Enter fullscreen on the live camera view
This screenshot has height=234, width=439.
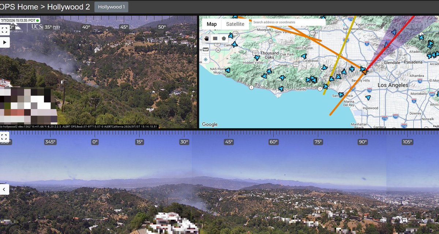pyautogui.click(x=4, y=30)
